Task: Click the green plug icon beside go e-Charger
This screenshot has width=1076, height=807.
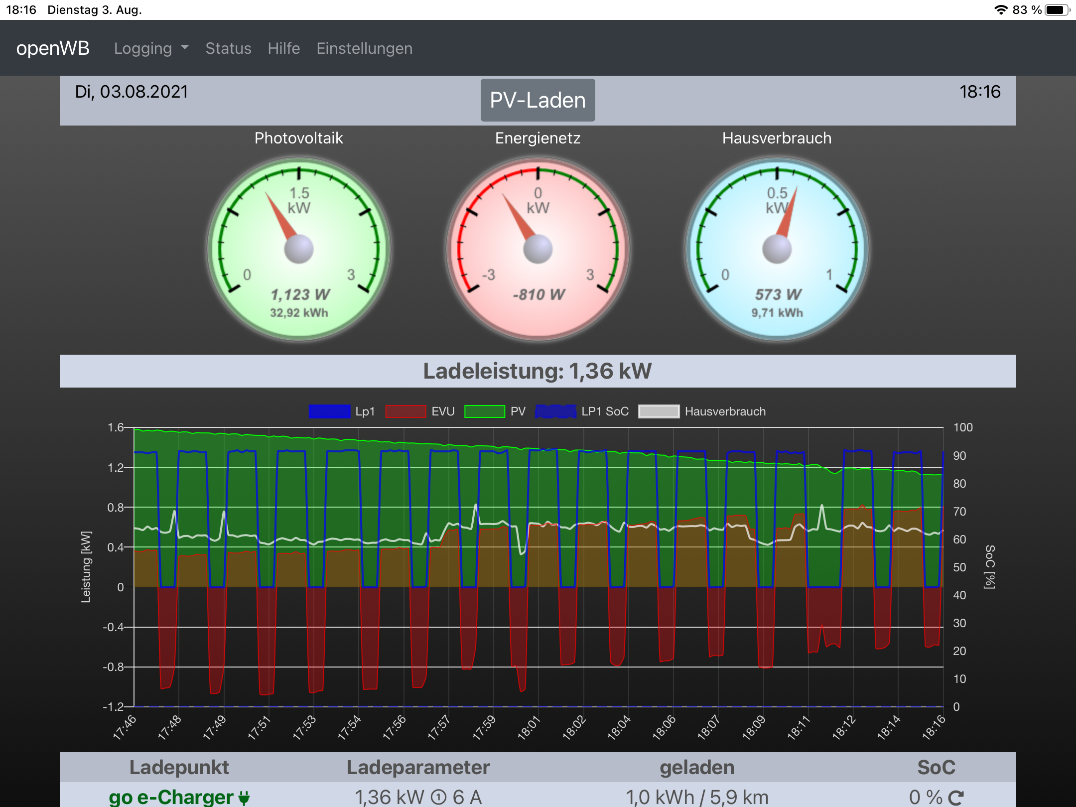Action: point(244,798)
